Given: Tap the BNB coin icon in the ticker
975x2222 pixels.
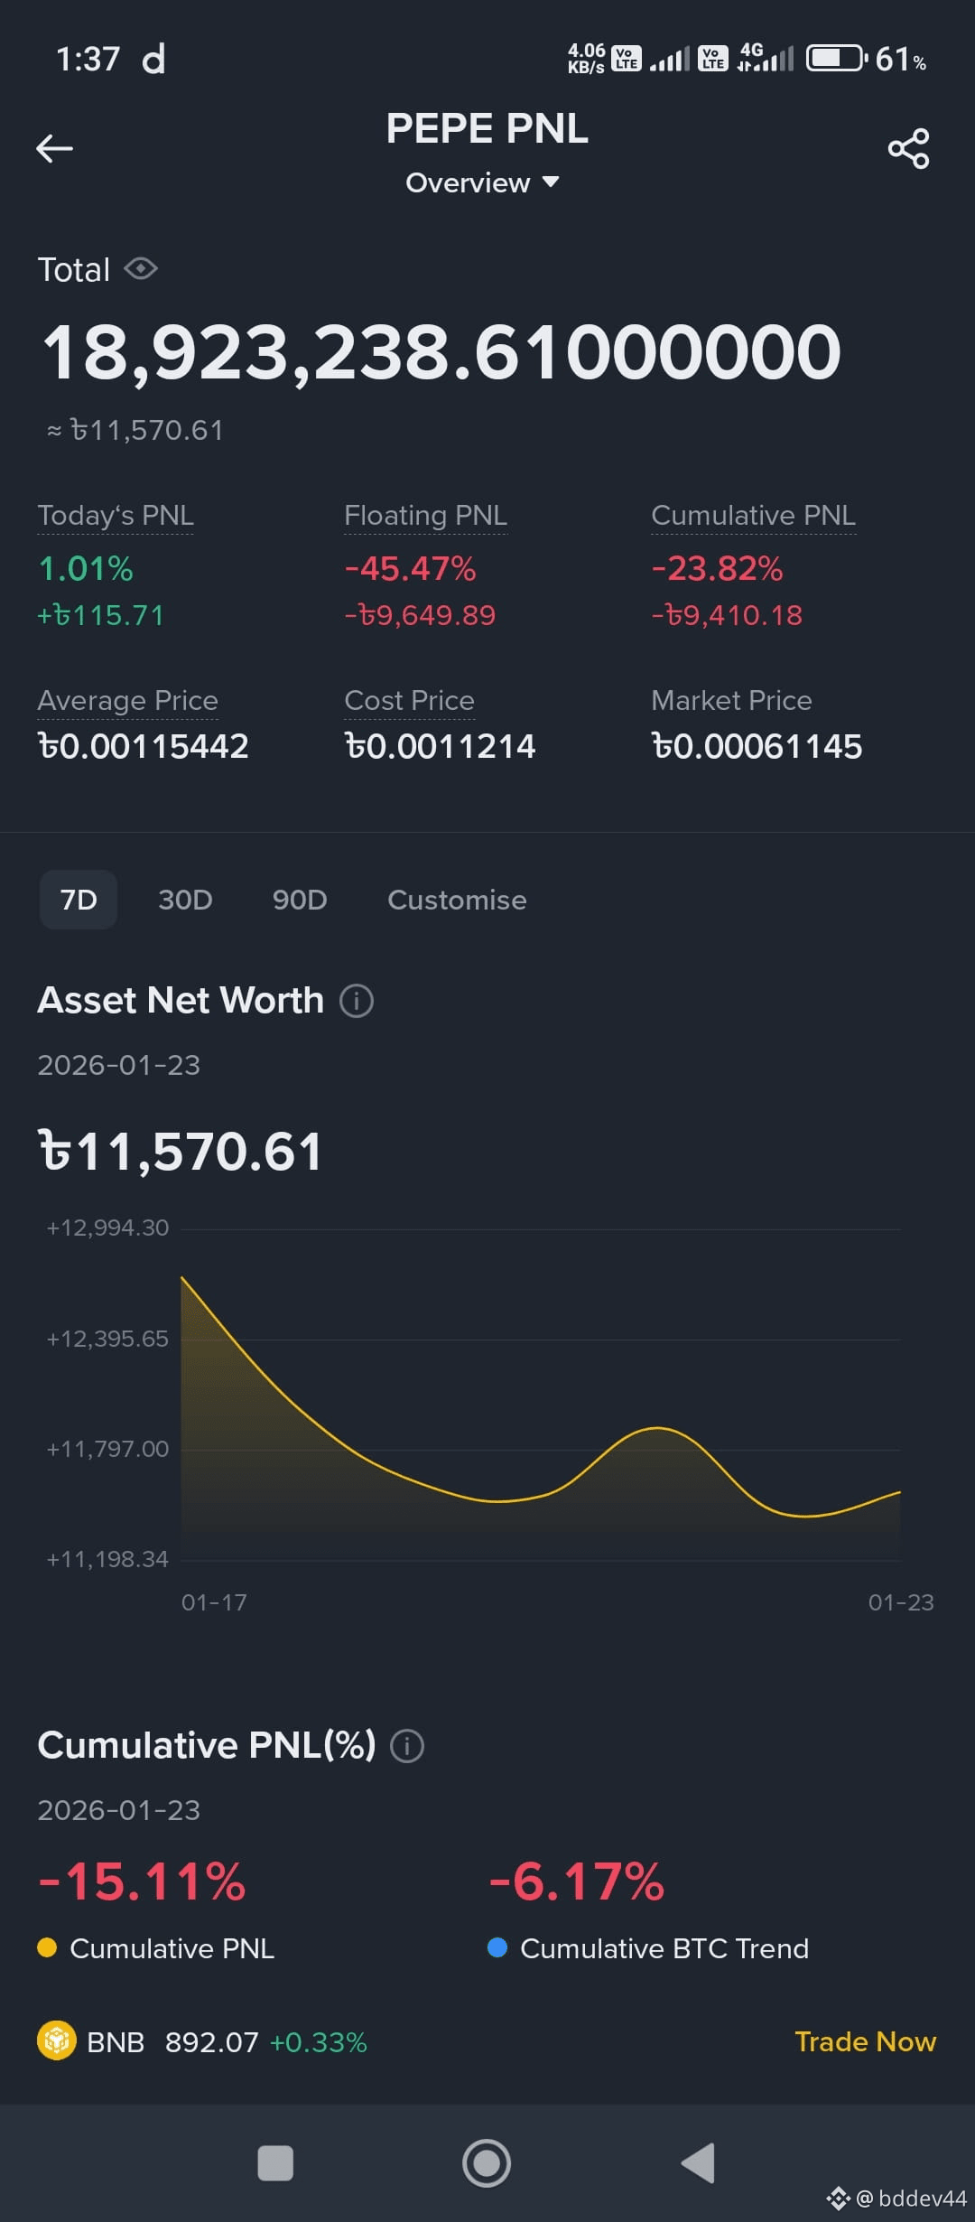Looking at the screenshot, I should click(57, 2040).
